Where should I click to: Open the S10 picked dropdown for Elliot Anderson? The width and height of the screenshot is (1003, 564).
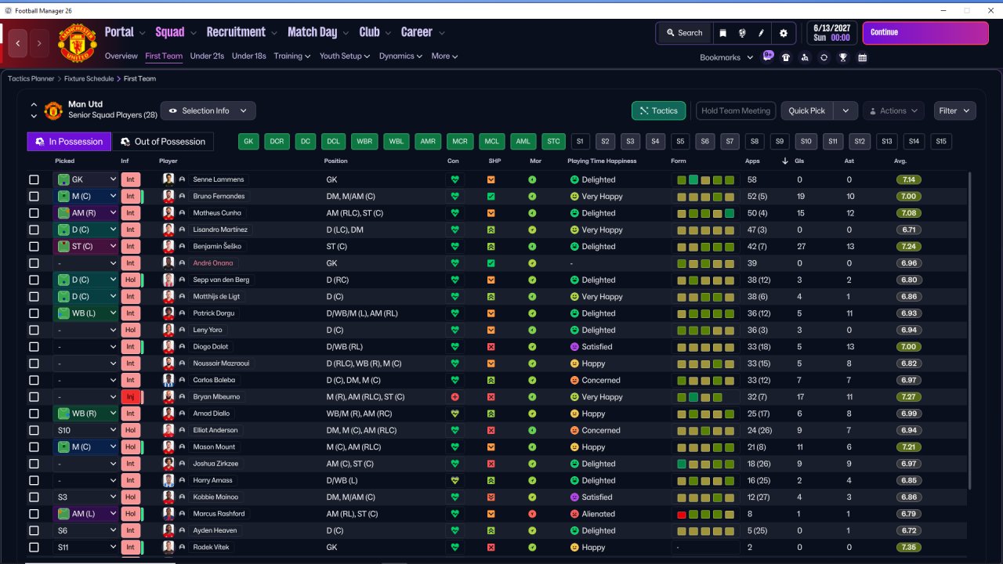tap(86, 431)
